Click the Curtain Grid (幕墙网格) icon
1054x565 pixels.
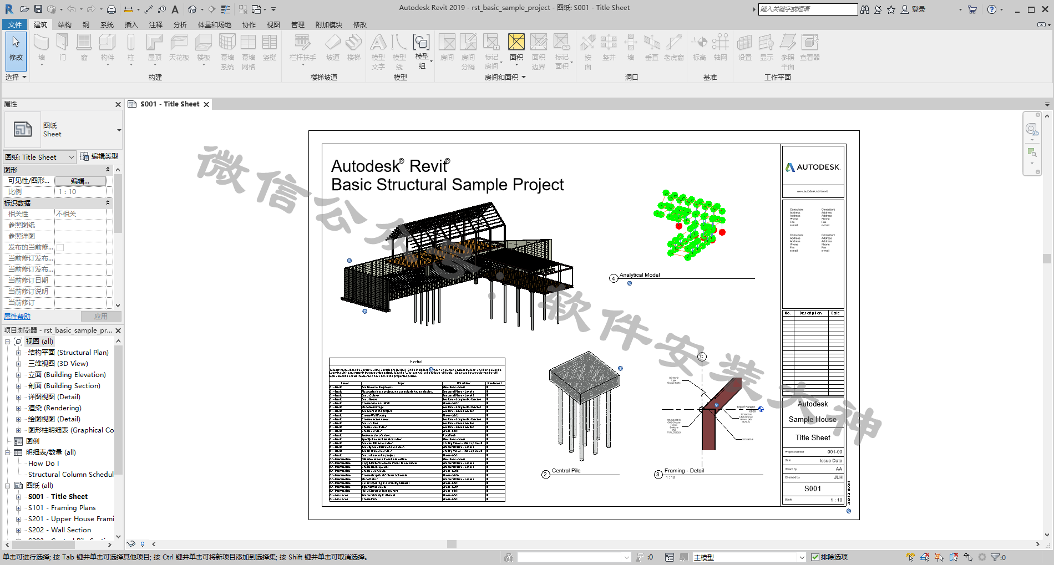pyautogui.click(x=249, y=43)
